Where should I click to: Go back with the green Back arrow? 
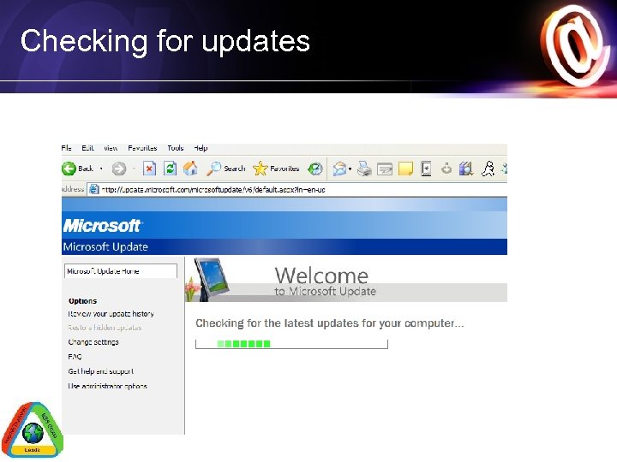coord(77,169)
